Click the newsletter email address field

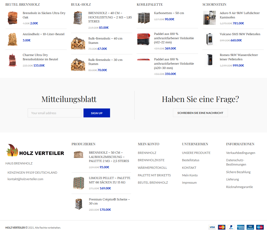point(54,113)
